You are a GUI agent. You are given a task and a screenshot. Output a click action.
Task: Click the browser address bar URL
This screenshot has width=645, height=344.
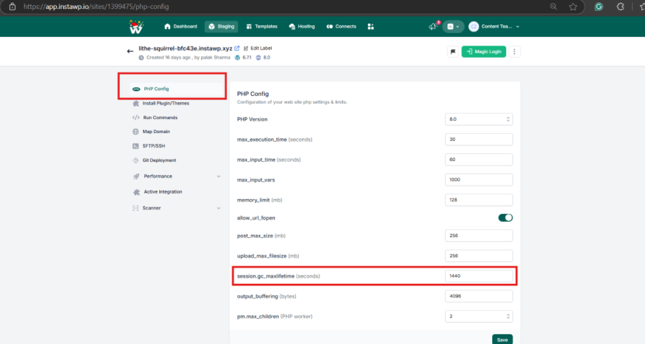(96, 6)
